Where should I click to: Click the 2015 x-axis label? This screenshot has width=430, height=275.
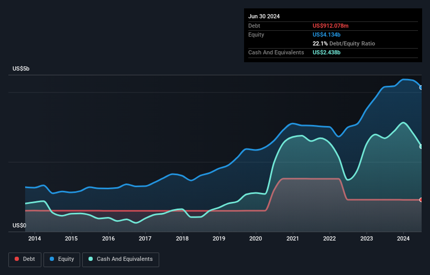(x=71, y=238)
